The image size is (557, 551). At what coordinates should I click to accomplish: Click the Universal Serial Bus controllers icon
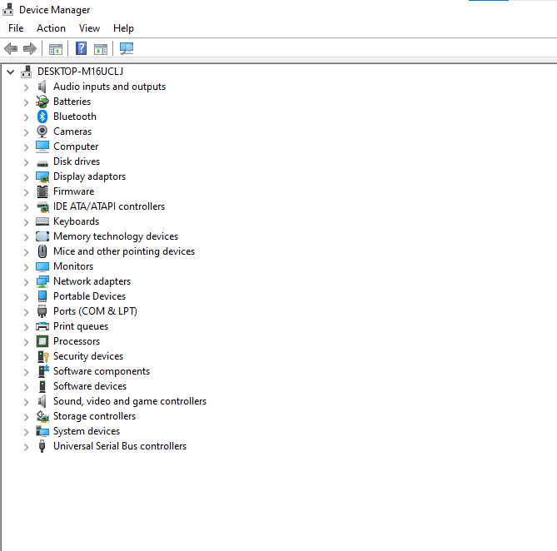42,446
